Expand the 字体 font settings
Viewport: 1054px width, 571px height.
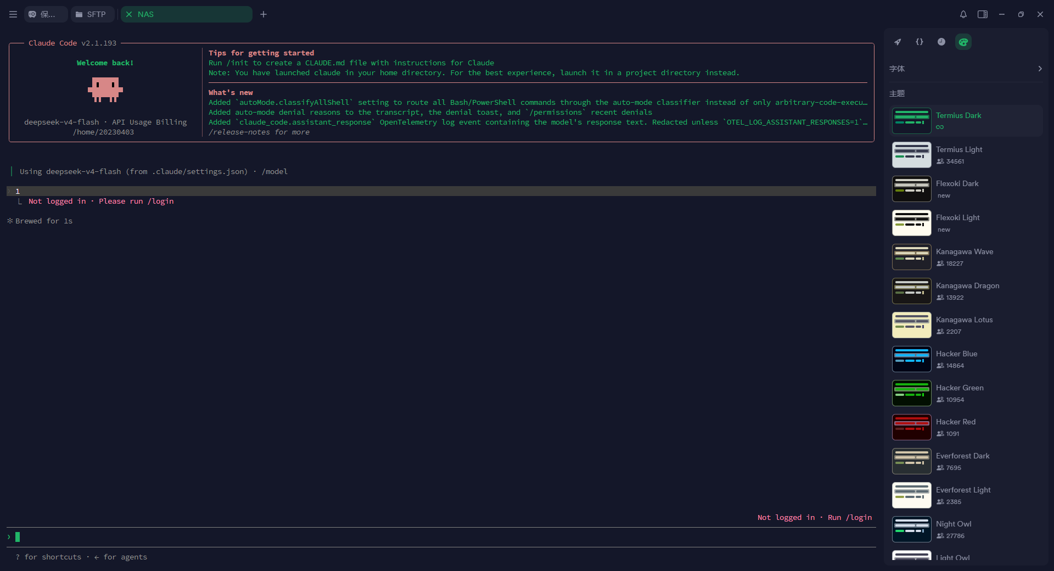(966, 69)
